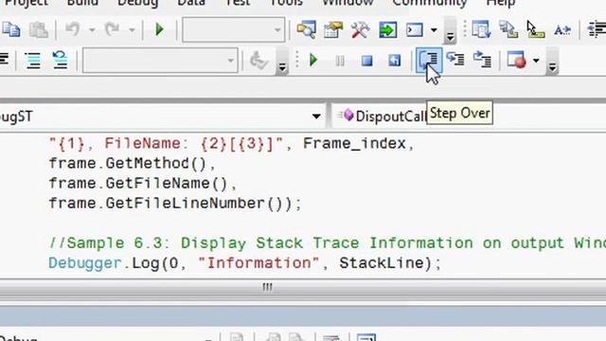Open the solution configuration combo box

(x=234, y=29)
